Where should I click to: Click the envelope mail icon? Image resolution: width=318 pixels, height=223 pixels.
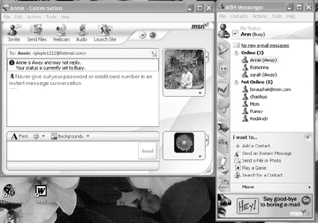(x=236, y=45)
